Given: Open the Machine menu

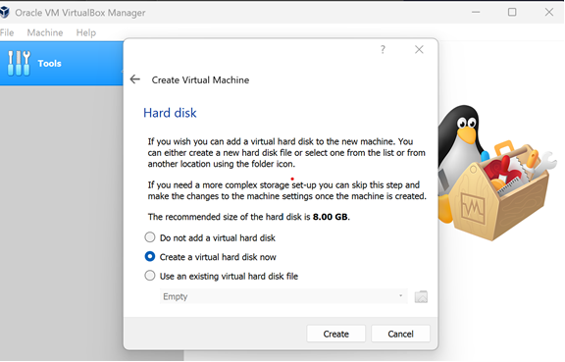Looking at the screenshot, I should click(45, 32).
